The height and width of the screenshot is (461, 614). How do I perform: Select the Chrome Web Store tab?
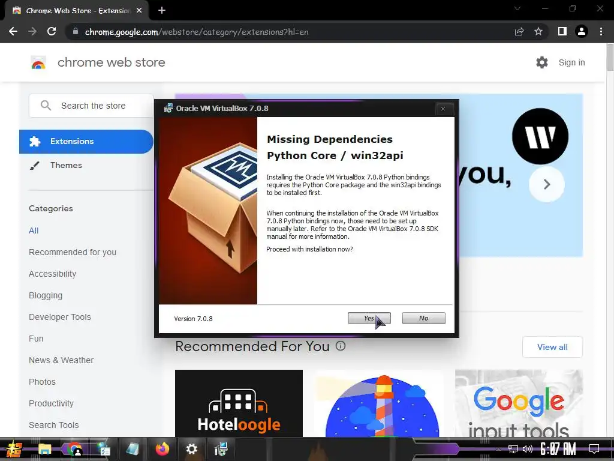click(76, 11)
